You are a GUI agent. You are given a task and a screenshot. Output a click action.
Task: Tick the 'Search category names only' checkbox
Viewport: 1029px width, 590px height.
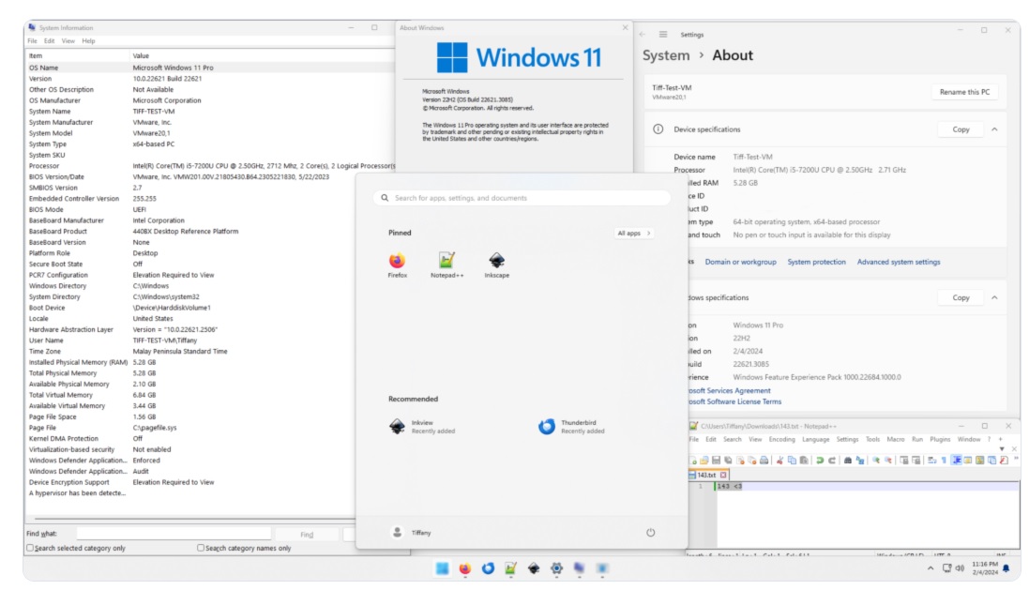pyautogui.click(x=201, y=548)
